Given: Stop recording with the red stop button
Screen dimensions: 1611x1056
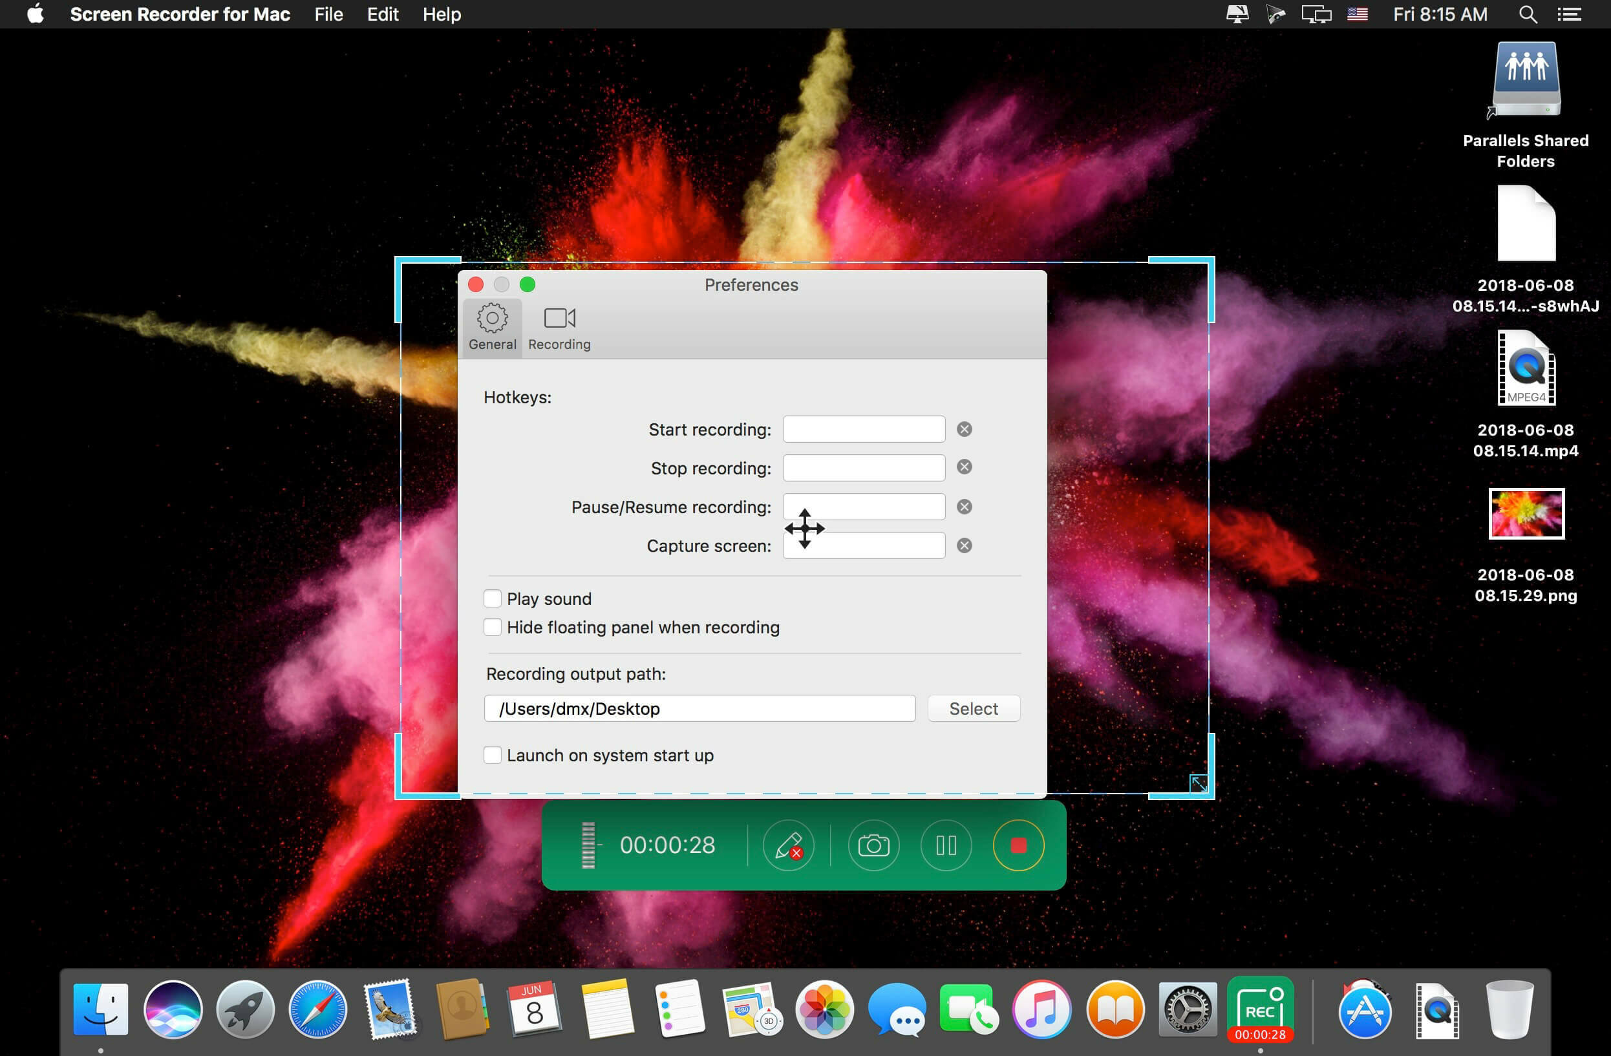Looking at the screenshot, I should [1018, 845].
